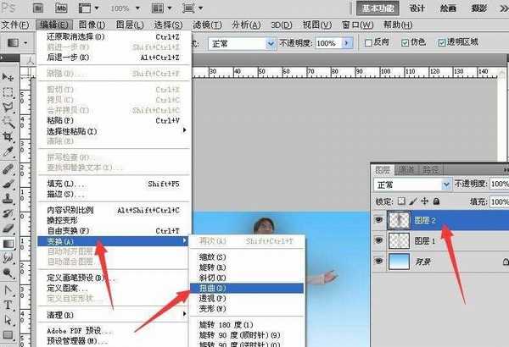Viewport: 509px width, 347px height.
Task: Choose 填充(L)... in the Edit menu
Action: tap(114, 184)
